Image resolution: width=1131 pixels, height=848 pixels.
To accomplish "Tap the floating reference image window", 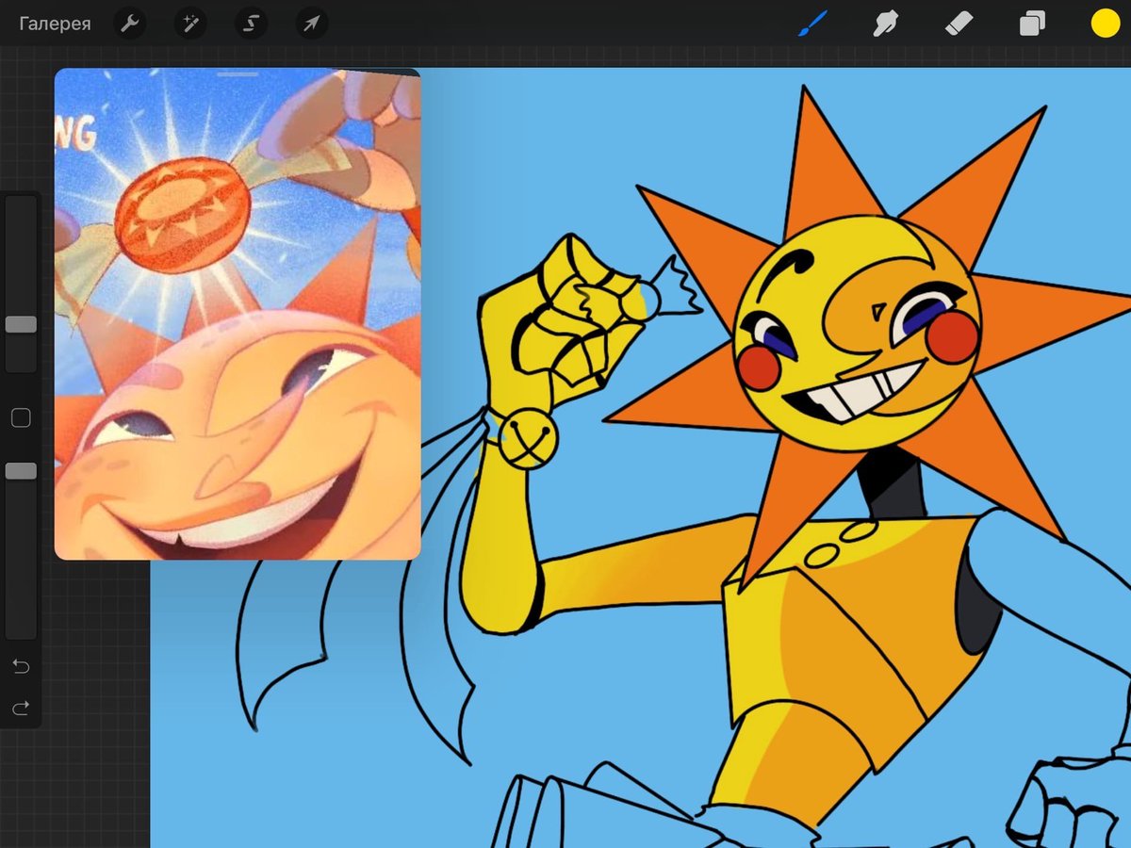I will coord(238,314).
